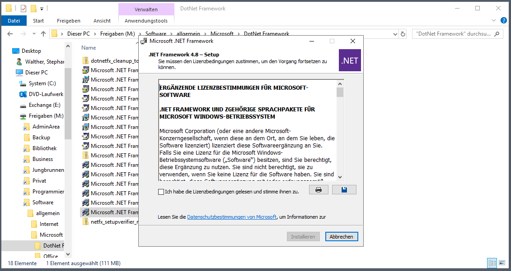This screenshot has height=271, width=511.
Task: Click the Verwalten contextual tab header
Action: (x=146, y=9)
